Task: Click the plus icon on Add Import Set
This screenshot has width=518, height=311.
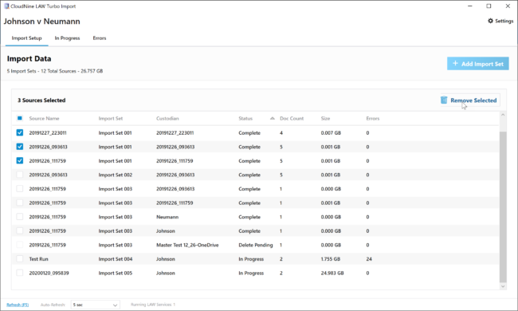Action: (x=455, y=64)
